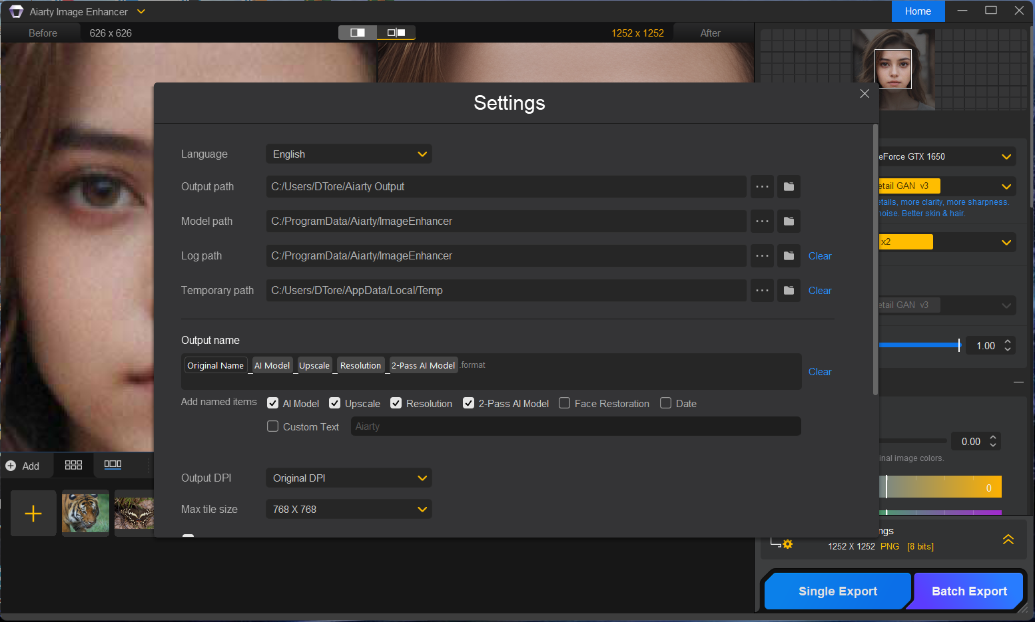Click Clear link beside Output name
Viewport: 1035px width, 622px height.
[x=820, y=372]
